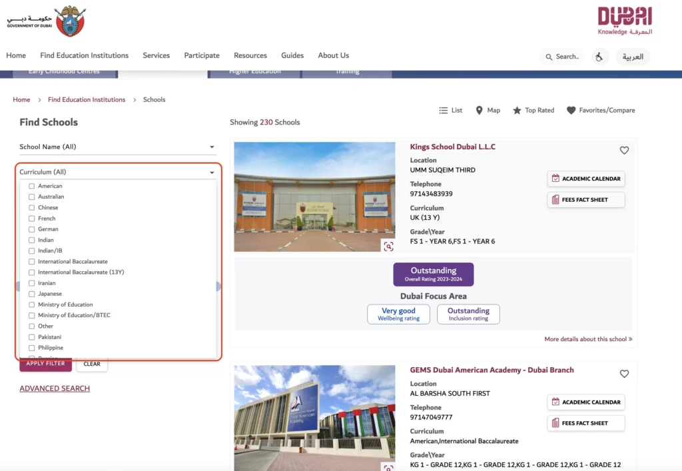Check Ministry of Education/BTEC checkbox

(x=32, y=315)
